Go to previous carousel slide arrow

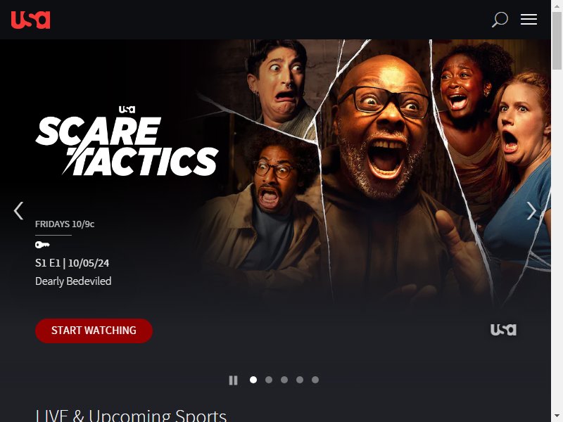[x=19, y=210]
